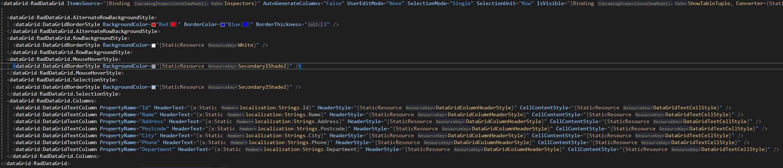This screenshot has width=783, height=168.
Task: Click the closing dataGrid:RadDataGrid tag
Action: pyautogui.click(x=35, y=163)
